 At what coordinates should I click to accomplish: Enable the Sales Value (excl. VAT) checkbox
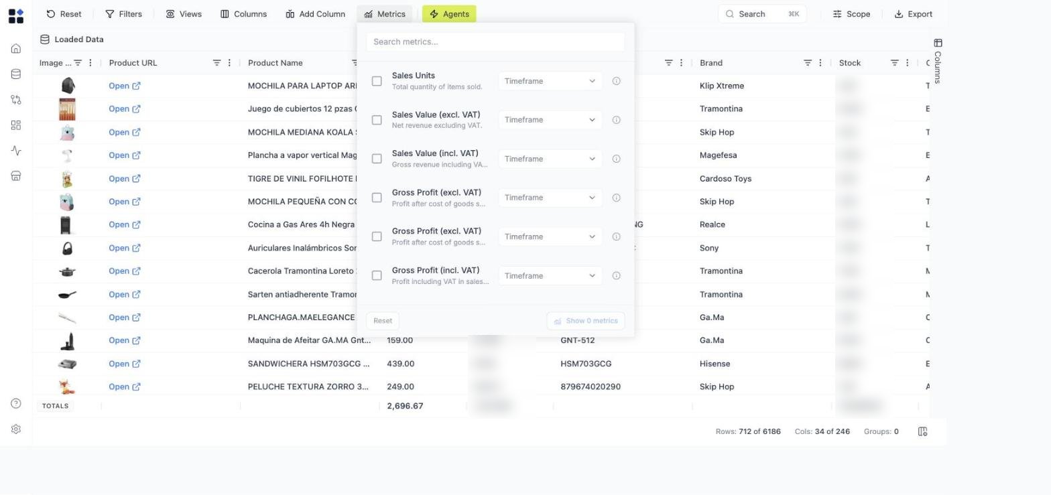[x=377, y=120]
